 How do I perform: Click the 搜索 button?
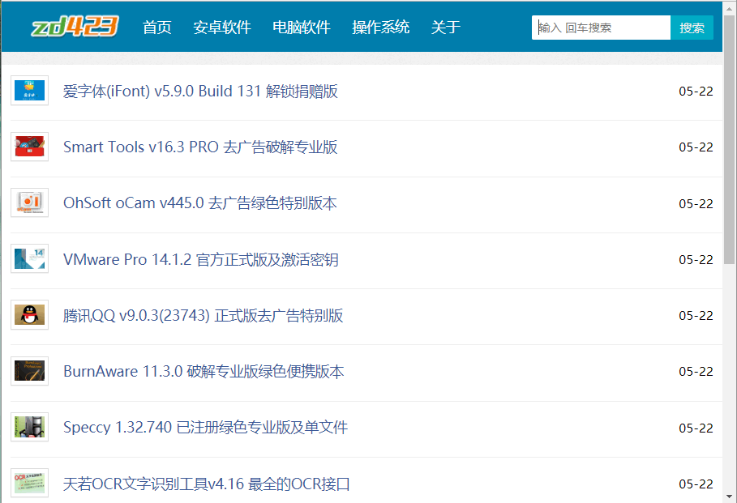click(x=692, y=28)
